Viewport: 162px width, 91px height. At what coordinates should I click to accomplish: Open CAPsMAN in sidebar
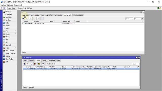pos(9,15)
